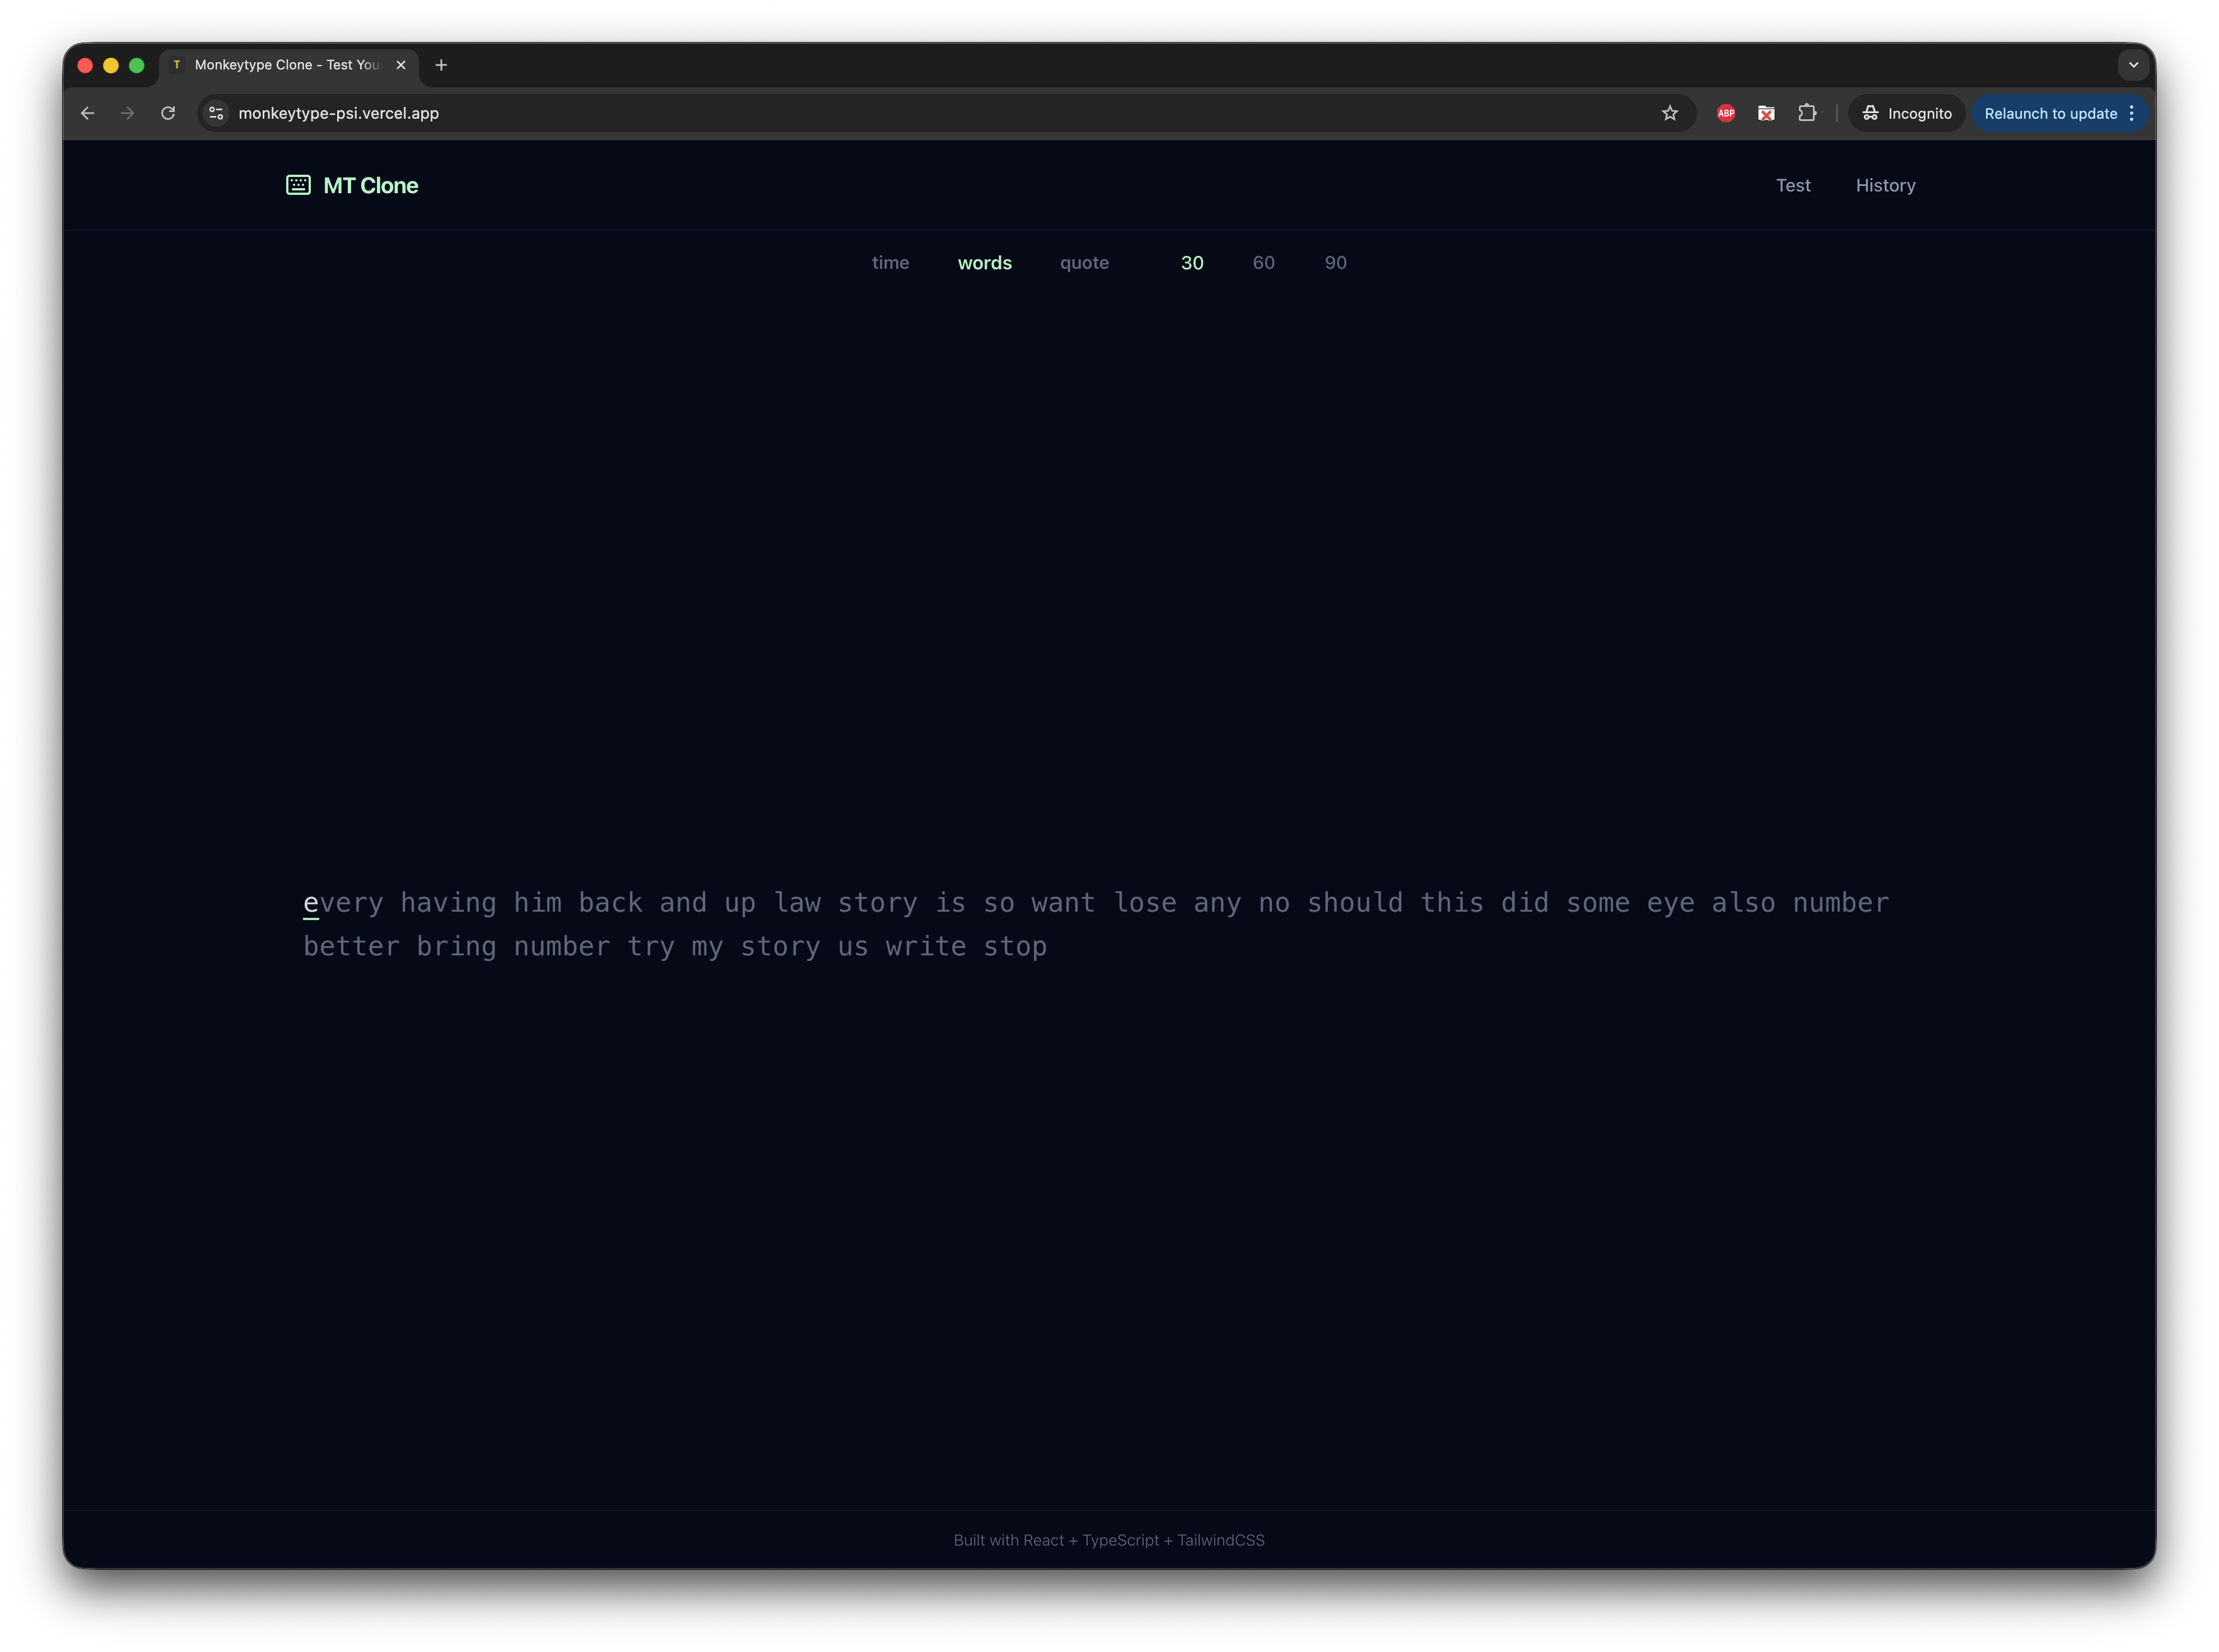Go back with the browser back arrow
The image size is (2219, 1652).
pyautogui.click(x=87, y=113)
